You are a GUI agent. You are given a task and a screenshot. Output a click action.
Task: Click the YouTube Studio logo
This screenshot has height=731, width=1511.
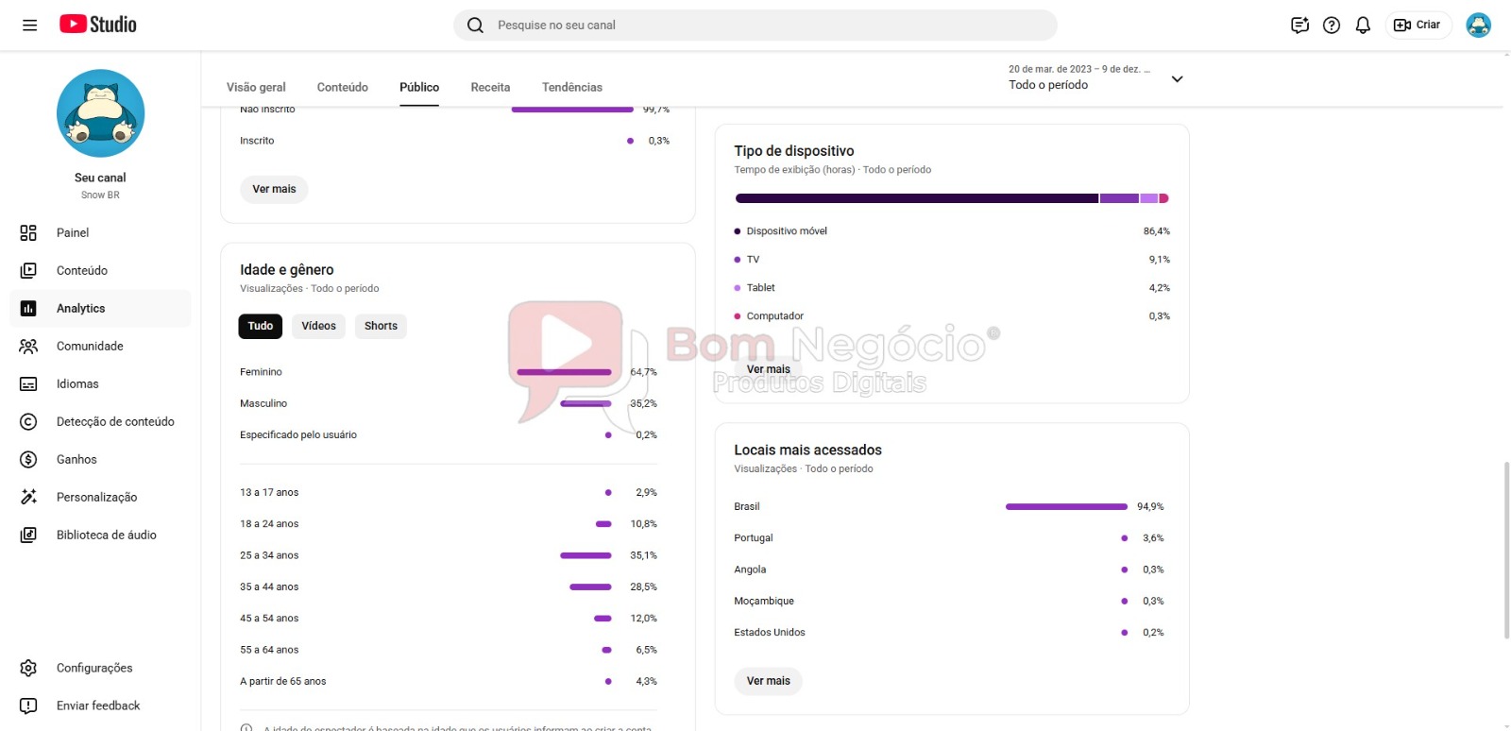pyautogui.click(x=98, y=25)
